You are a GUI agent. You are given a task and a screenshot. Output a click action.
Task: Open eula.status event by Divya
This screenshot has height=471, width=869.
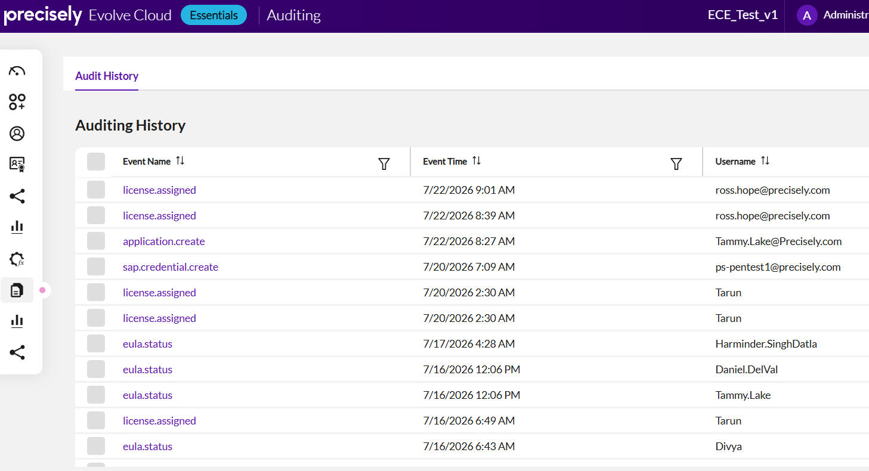coord(147,447)
